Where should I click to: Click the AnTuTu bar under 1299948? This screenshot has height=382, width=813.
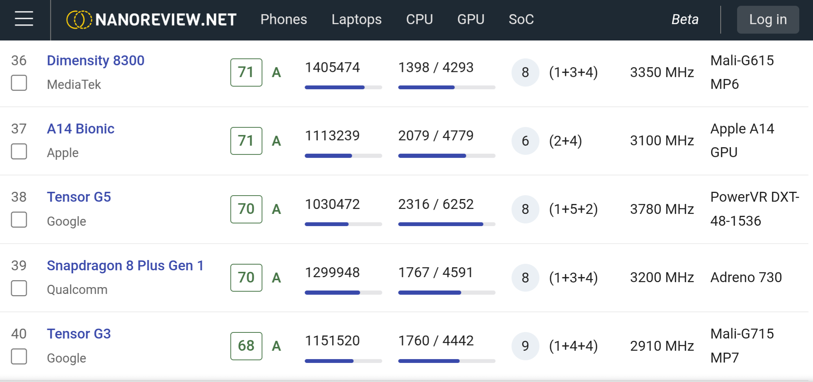point(344,293)
